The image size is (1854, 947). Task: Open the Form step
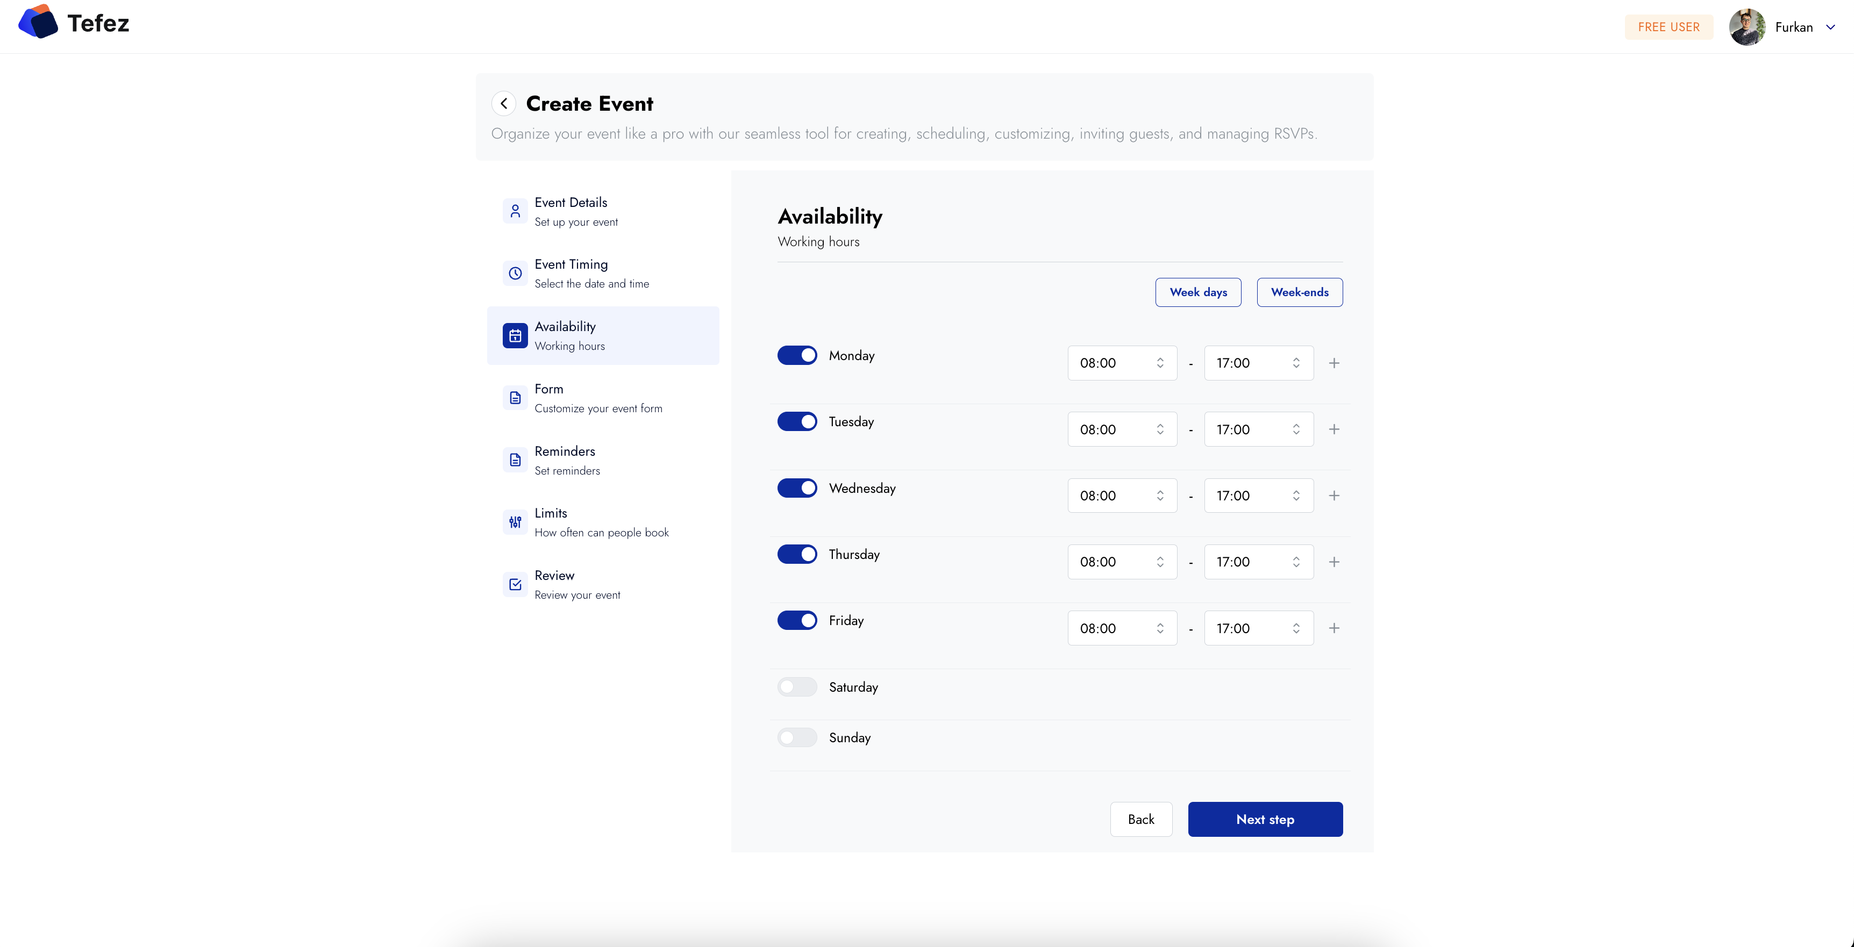pos(603,398)
